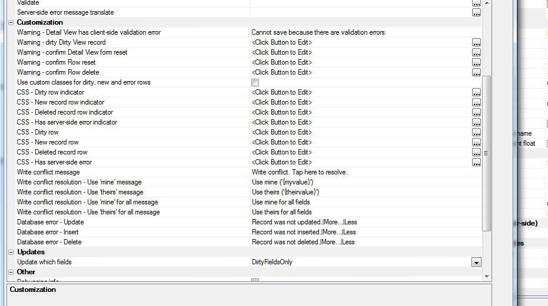Click ellipsis button for confirm Row delete warning
Screen dimensions: 548x306
tap(476, 72)
